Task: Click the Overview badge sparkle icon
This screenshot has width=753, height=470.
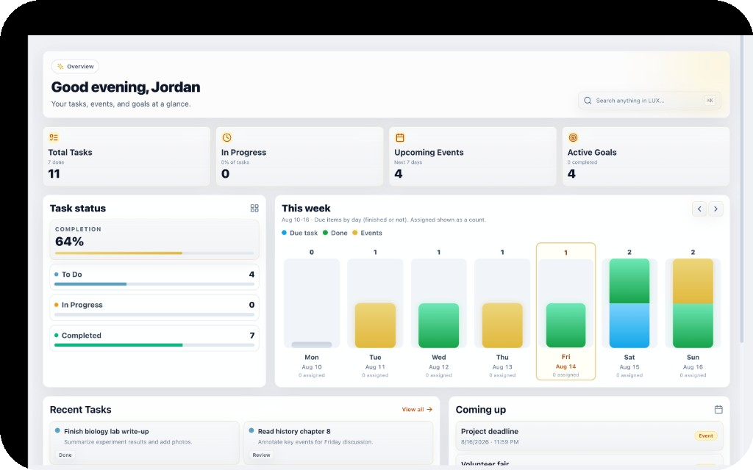Action: click(x=60, y=67)
